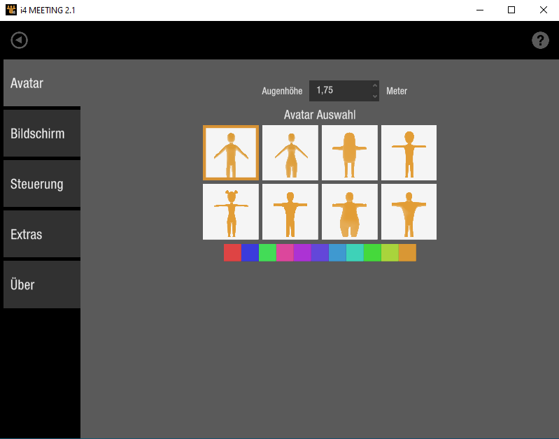
Task: Pick the red color swatch
Action: (x=232, y=252)
